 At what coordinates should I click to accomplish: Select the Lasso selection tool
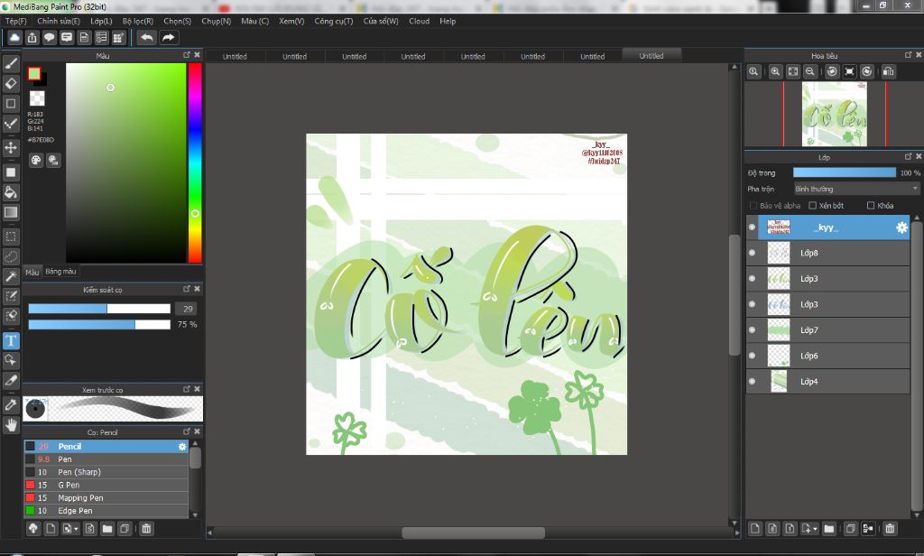(11, 256)
